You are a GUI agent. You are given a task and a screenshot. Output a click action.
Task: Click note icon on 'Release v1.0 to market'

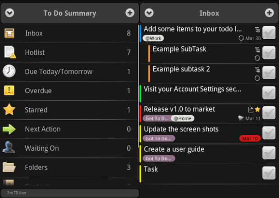click(x=251, y=110)
